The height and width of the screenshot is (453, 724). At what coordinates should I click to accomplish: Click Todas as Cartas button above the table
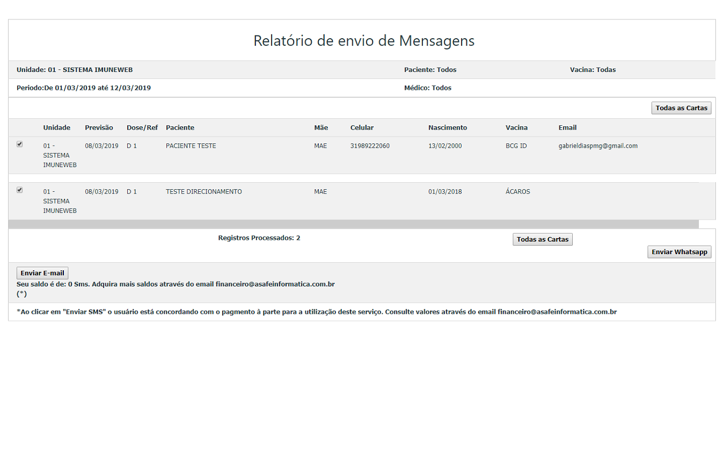point(681,108)
